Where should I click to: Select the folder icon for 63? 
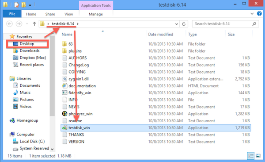click(x=64, y=44)
